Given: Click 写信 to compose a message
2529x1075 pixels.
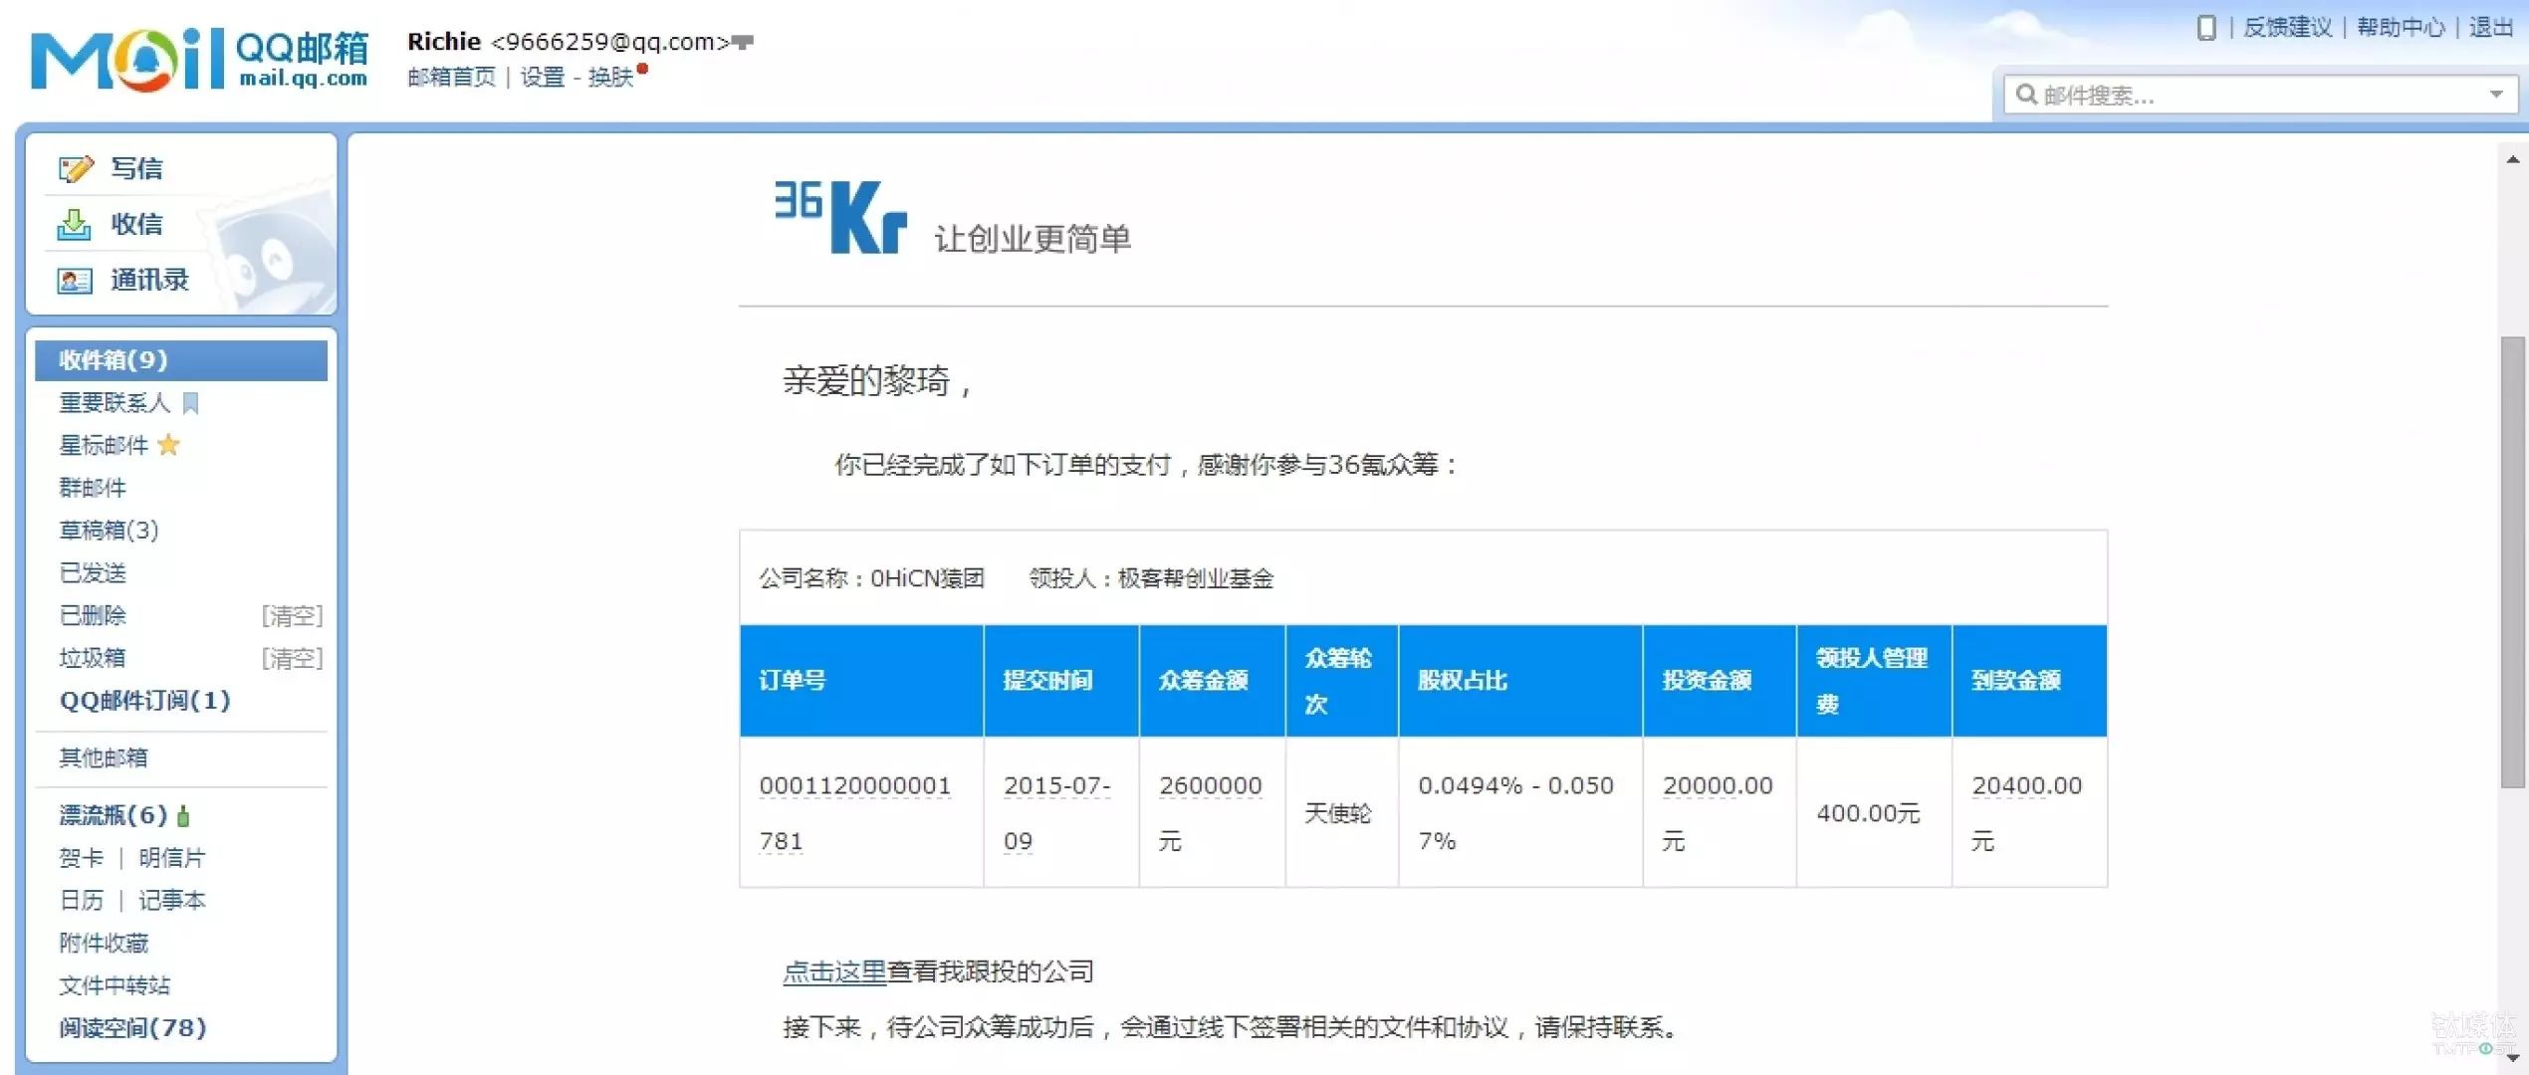Looking at the screenshot, I should [x=136, y=169].
